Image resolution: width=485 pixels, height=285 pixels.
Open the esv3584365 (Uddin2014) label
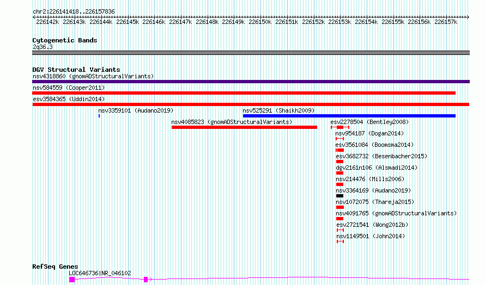[x=69, y=99]
